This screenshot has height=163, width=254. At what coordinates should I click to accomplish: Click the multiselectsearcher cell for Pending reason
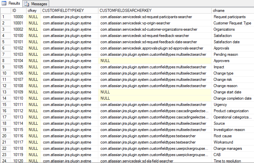point(155,54)
